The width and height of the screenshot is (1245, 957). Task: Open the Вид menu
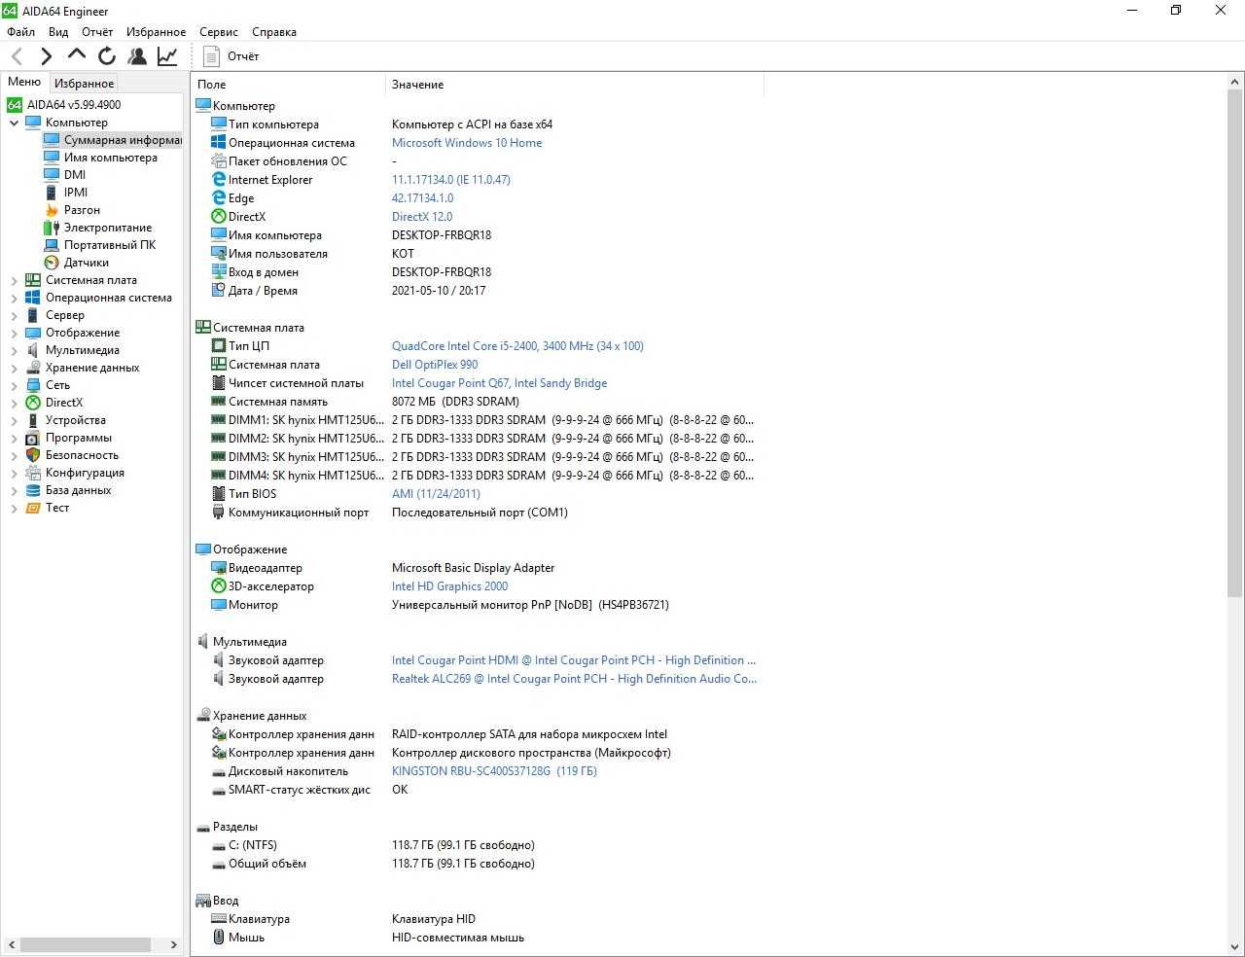tap(58, 32)
